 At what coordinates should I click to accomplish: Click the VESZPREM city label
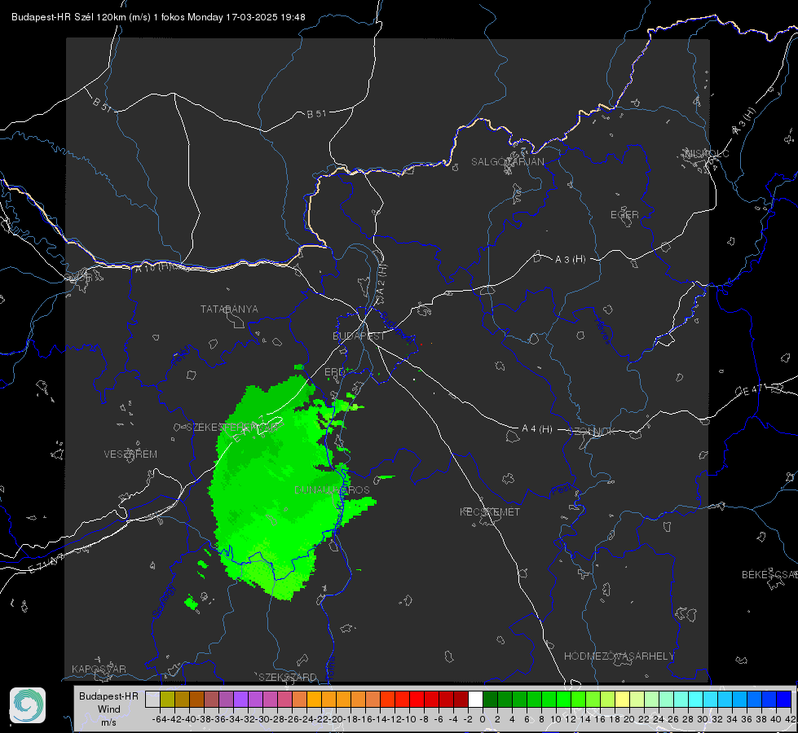click(130, 454)
